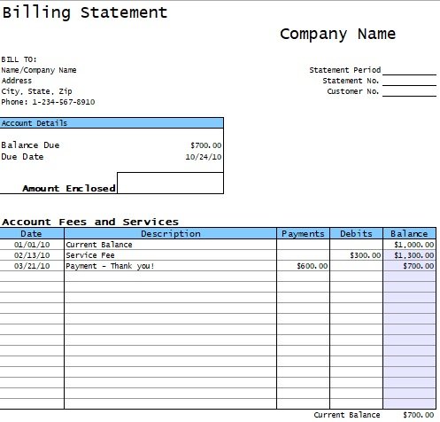Click the Statement Period blank field
The image size is (440, 422).
[x=409, y=70]
